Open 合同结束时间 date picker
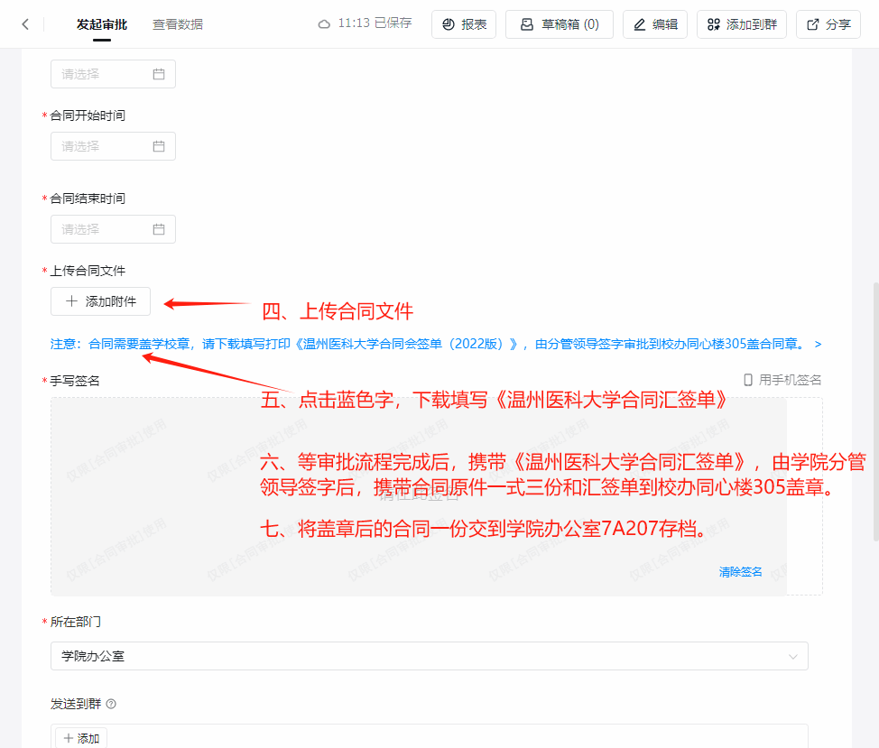Screen dimensions: 879x748 (113, 229)
